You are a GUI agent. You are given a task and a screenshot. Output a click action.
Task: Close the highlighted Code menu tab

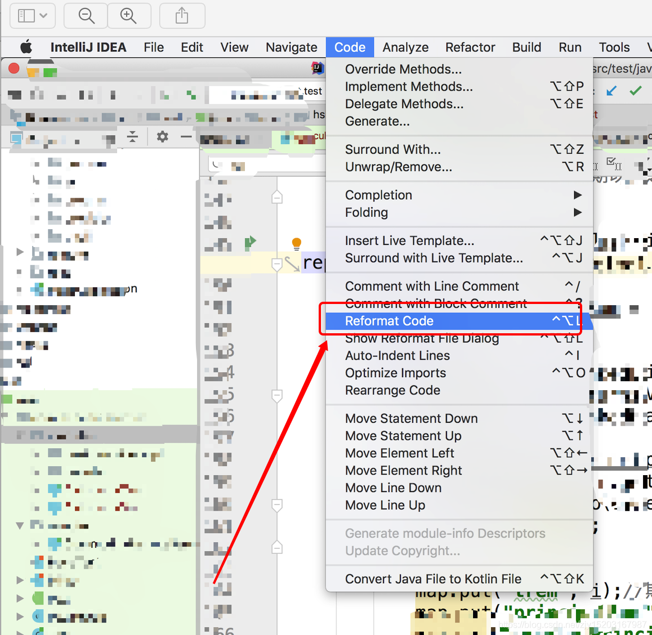(350, 47)
